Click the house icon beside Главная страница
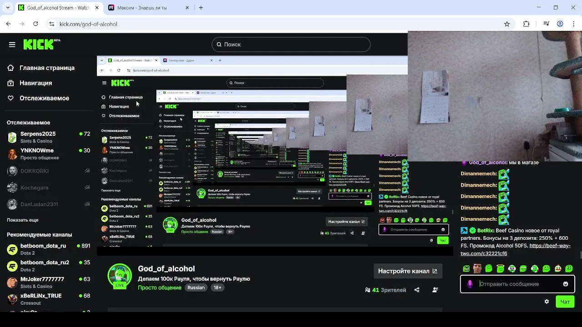Screen dimensions: 582x327 pyautogui.click(x=11, y=68)
